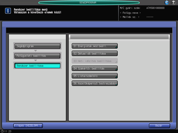Go back to Felügyeleti beállítás level

pos(38,56)
